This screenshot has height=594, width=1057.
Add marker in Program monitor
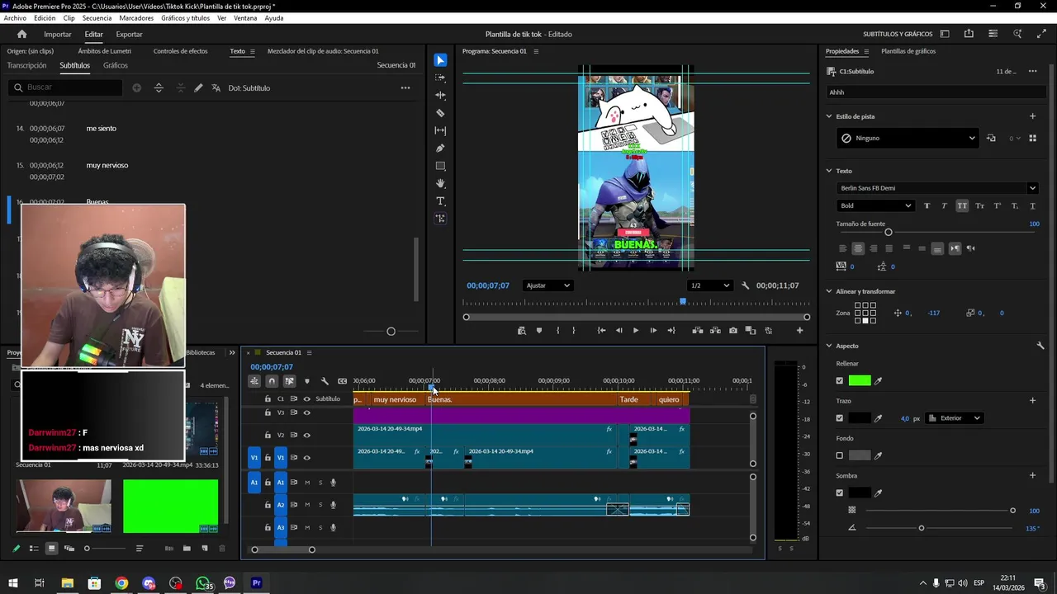point(539,331)
